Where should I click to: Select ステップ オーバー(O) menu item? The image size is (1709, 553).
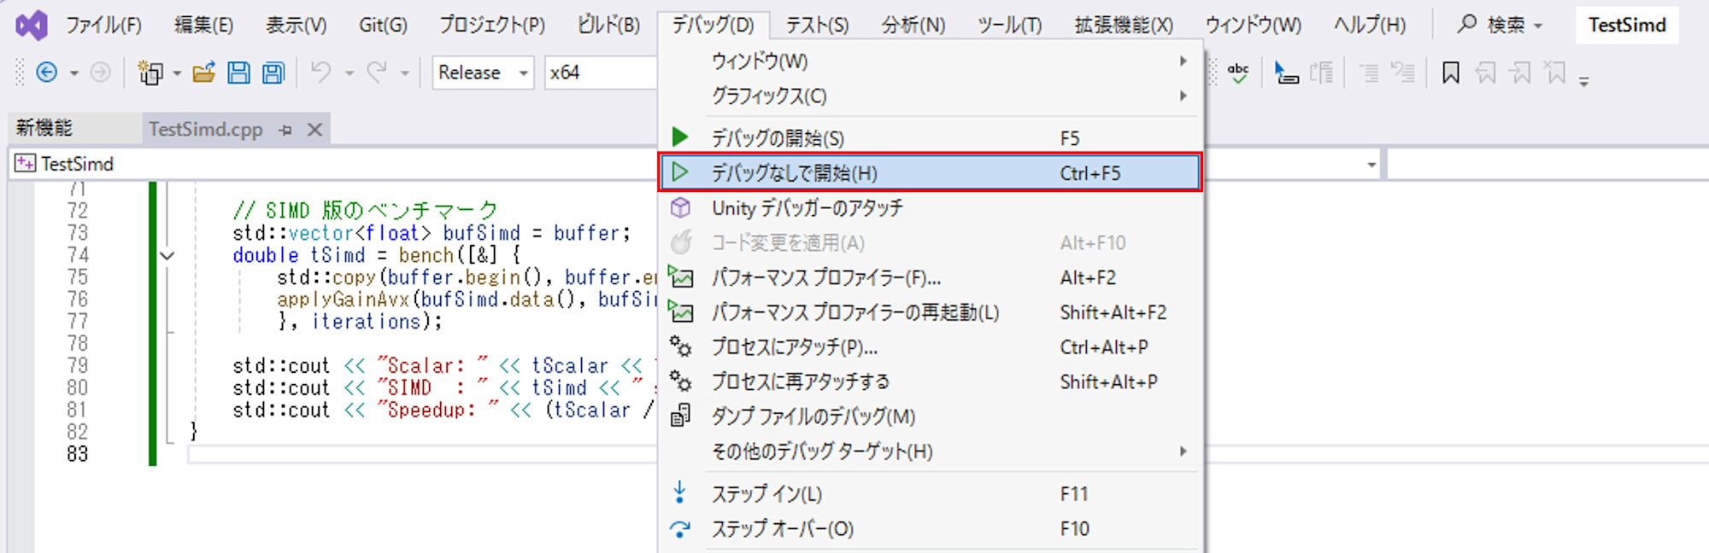[931, 528]
